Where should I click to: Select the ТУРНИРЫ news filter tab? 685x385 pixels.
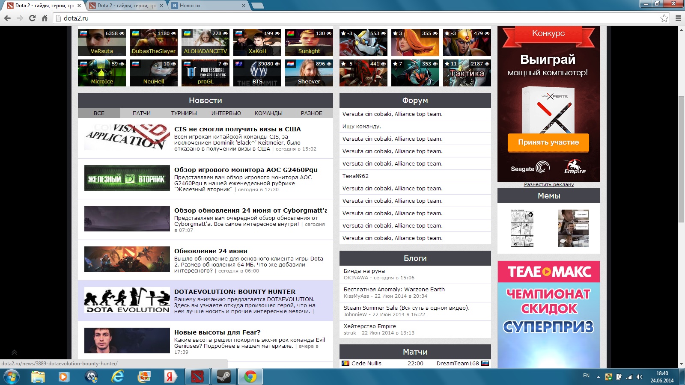184,113
